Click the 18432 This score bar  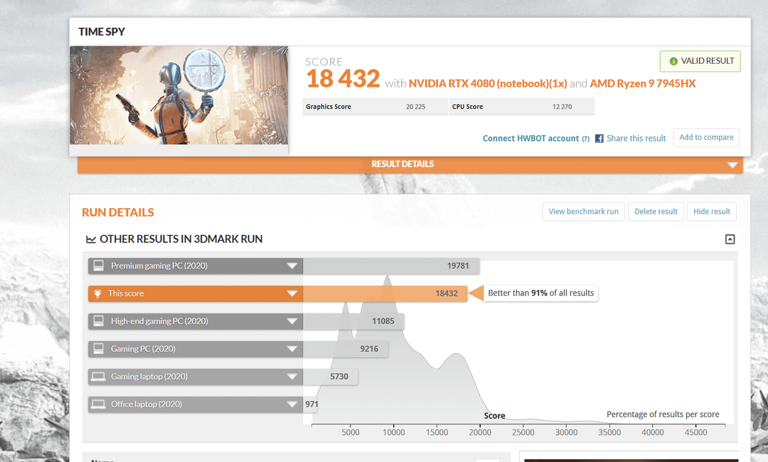385,294
